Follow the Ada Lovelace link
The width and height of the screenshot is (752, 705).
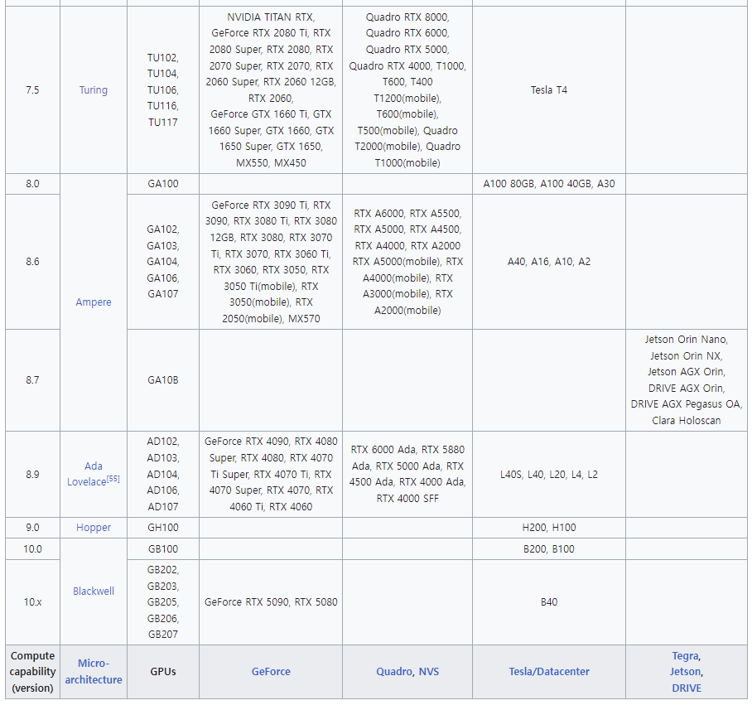coord(87,474)
